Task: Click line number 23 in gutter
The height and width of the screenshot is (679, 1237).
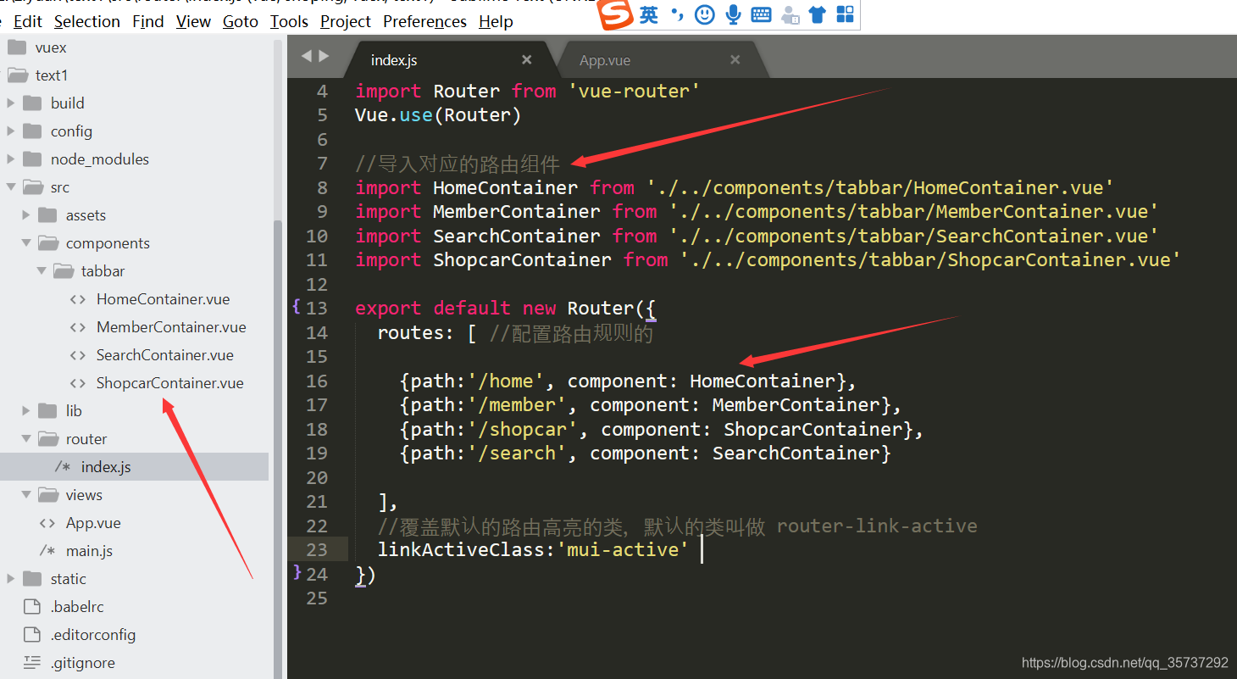Action: (x=317, y=549)
